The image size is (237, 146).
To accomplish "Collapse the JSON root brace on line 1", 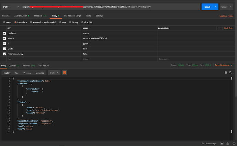I will tap(14, 78).
